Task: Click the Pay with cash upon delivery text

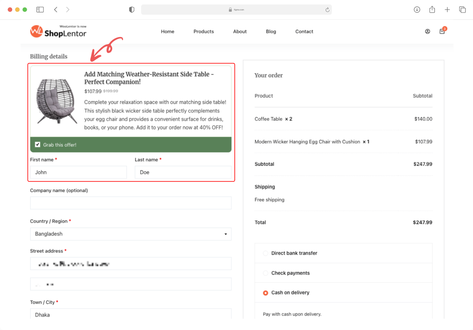Action: pyautogui.click(x=292, y=314)
